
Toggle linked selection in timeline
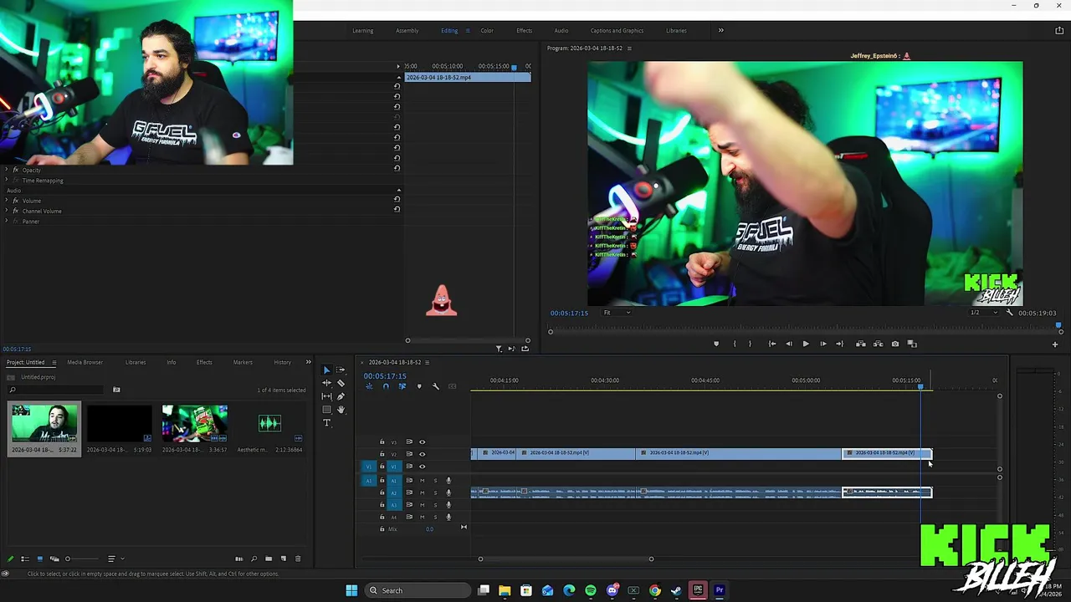(402, 386)
